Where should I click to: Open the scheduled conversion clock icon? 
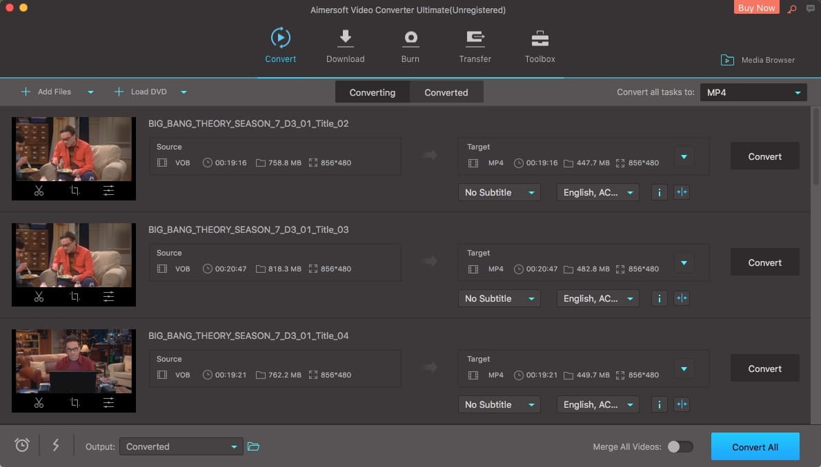click(21, 446)
